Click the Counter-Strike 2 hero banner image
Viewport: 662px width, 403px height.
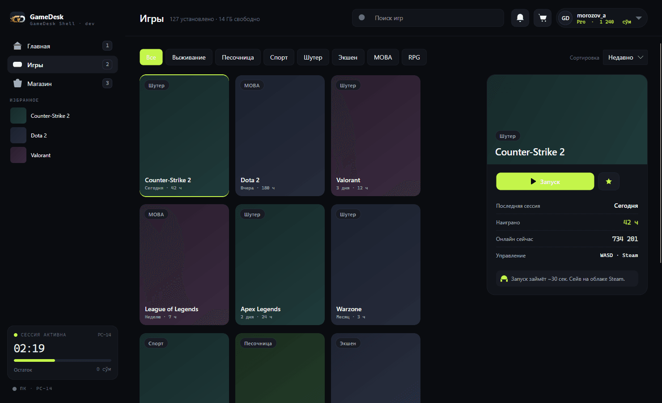pyautogui.click(x=567, y=120)
